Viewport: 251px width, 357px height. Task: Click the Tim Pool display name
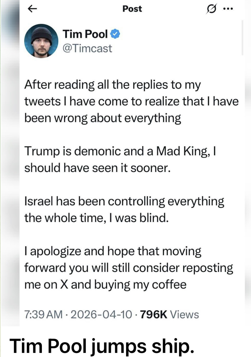click(85, 34)
